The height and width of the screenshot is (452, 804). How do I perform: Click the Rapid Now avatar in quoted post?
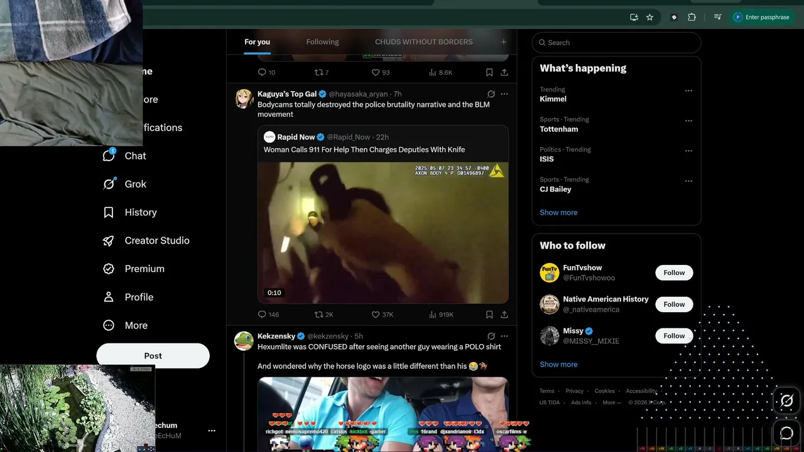pos(269,137)
